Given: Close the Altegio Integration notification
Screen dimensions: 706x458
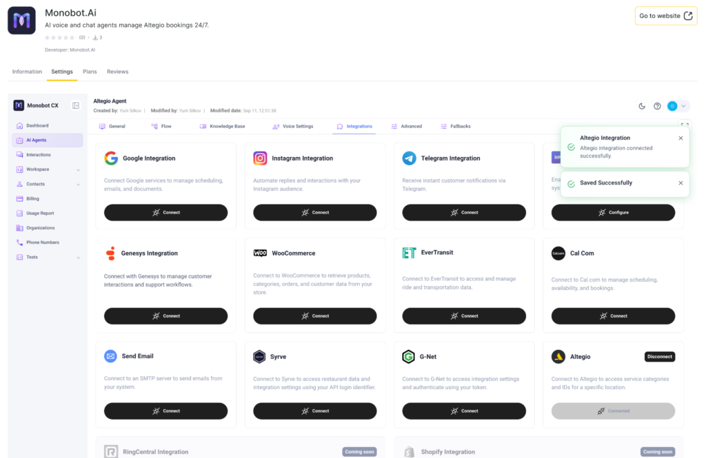Looking at the screenshot, I should coord(680,138).
